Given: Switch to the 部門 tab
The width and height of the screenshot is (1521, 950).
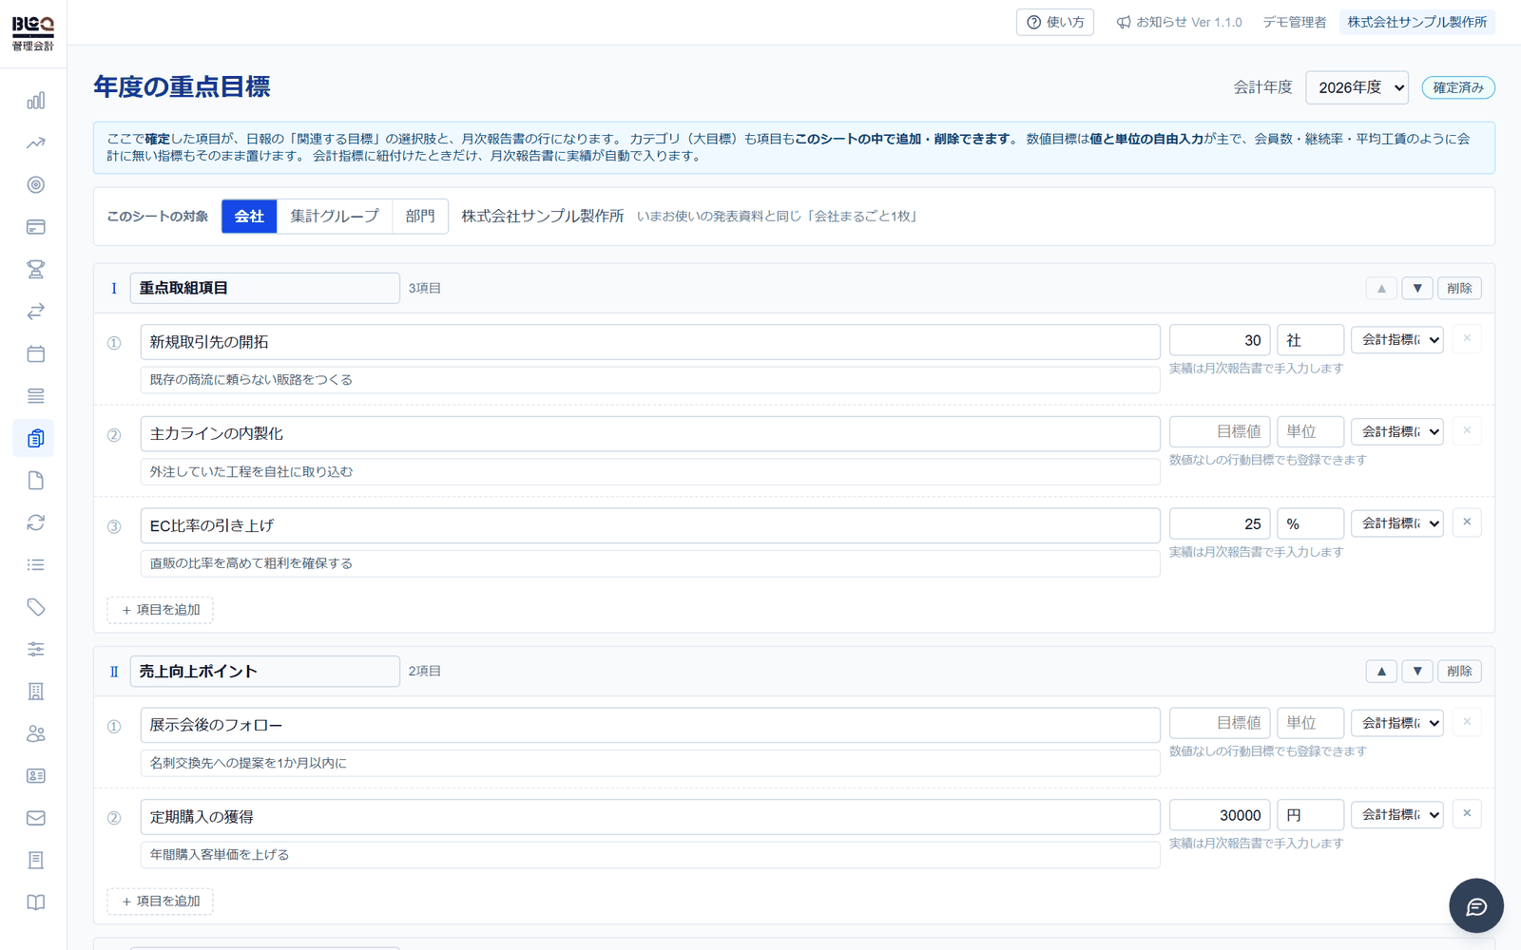Looking at the screenshot, I should 420,217.
